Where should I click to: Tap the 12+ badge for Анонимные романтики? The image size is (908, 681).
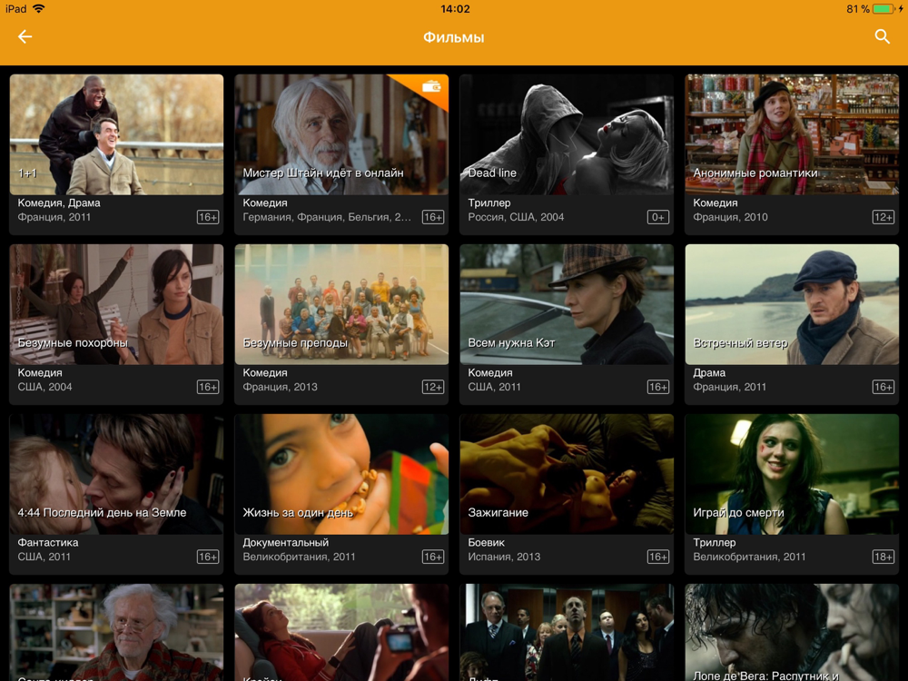pyautogui.click(x=883, y=217)
